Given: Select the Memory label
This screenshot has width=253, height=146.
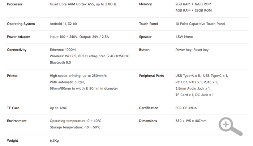Looking at the screenshot, I should coord(145,4).
